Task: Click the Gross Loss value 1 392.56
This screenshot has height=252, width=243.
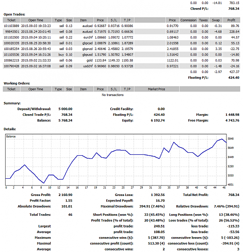Action: [158, 195]
